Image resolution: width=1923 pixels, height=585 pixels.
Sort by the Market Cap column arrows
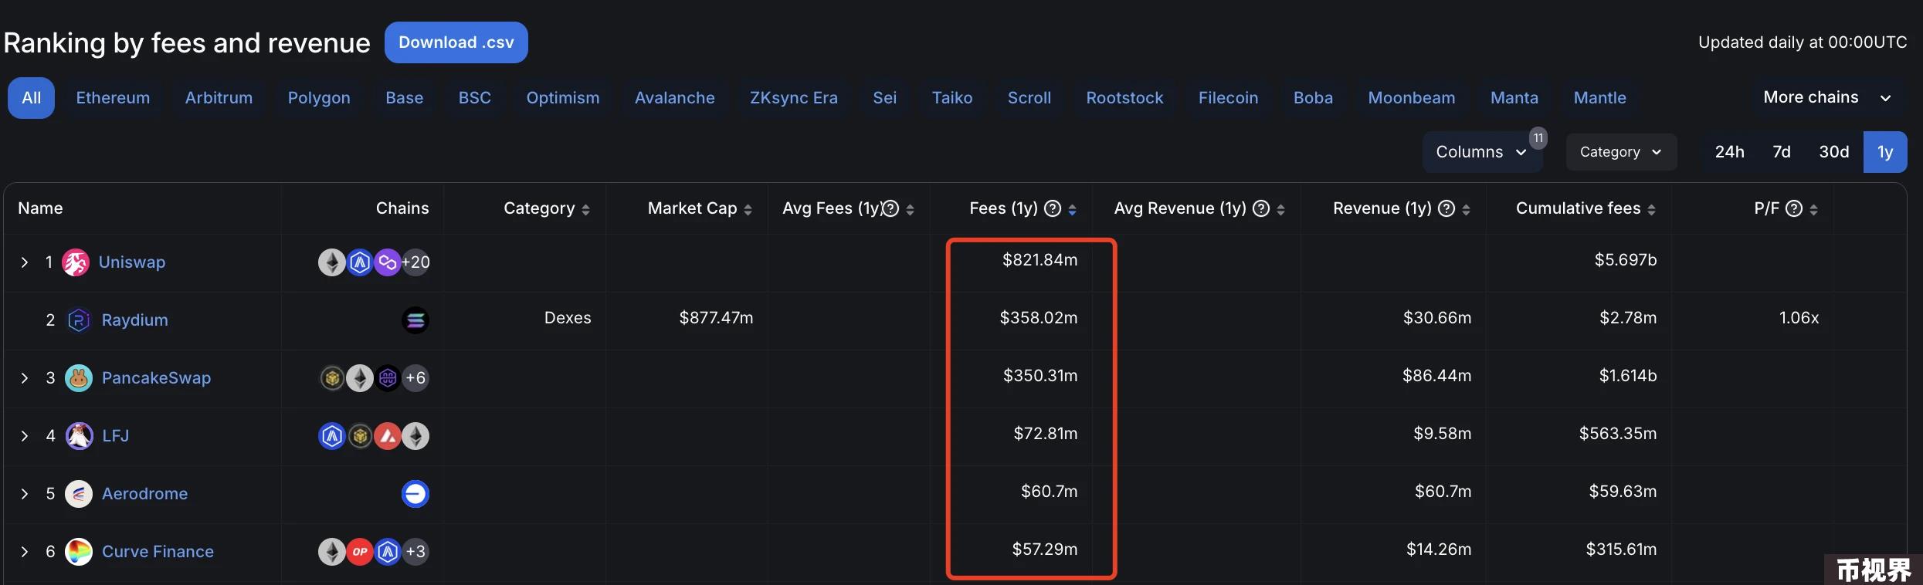(x=748, y=209)
